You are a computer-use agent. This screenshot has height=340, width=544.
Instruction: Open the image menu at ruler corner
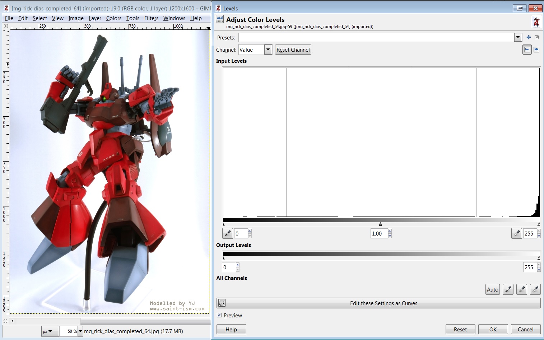(x=5, y=26)
